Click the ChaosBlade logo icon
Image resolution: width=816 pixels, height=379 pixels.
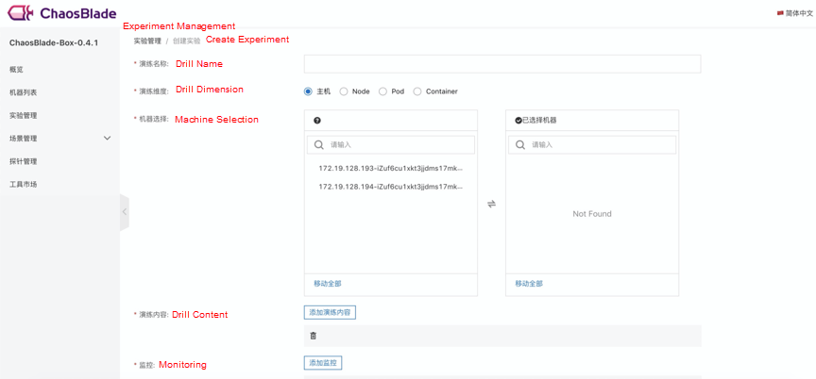click(22, 13)
